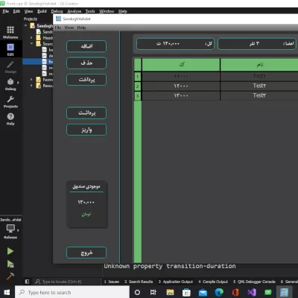Toggle the left sidebar icon near locator

tap(27, 282)
